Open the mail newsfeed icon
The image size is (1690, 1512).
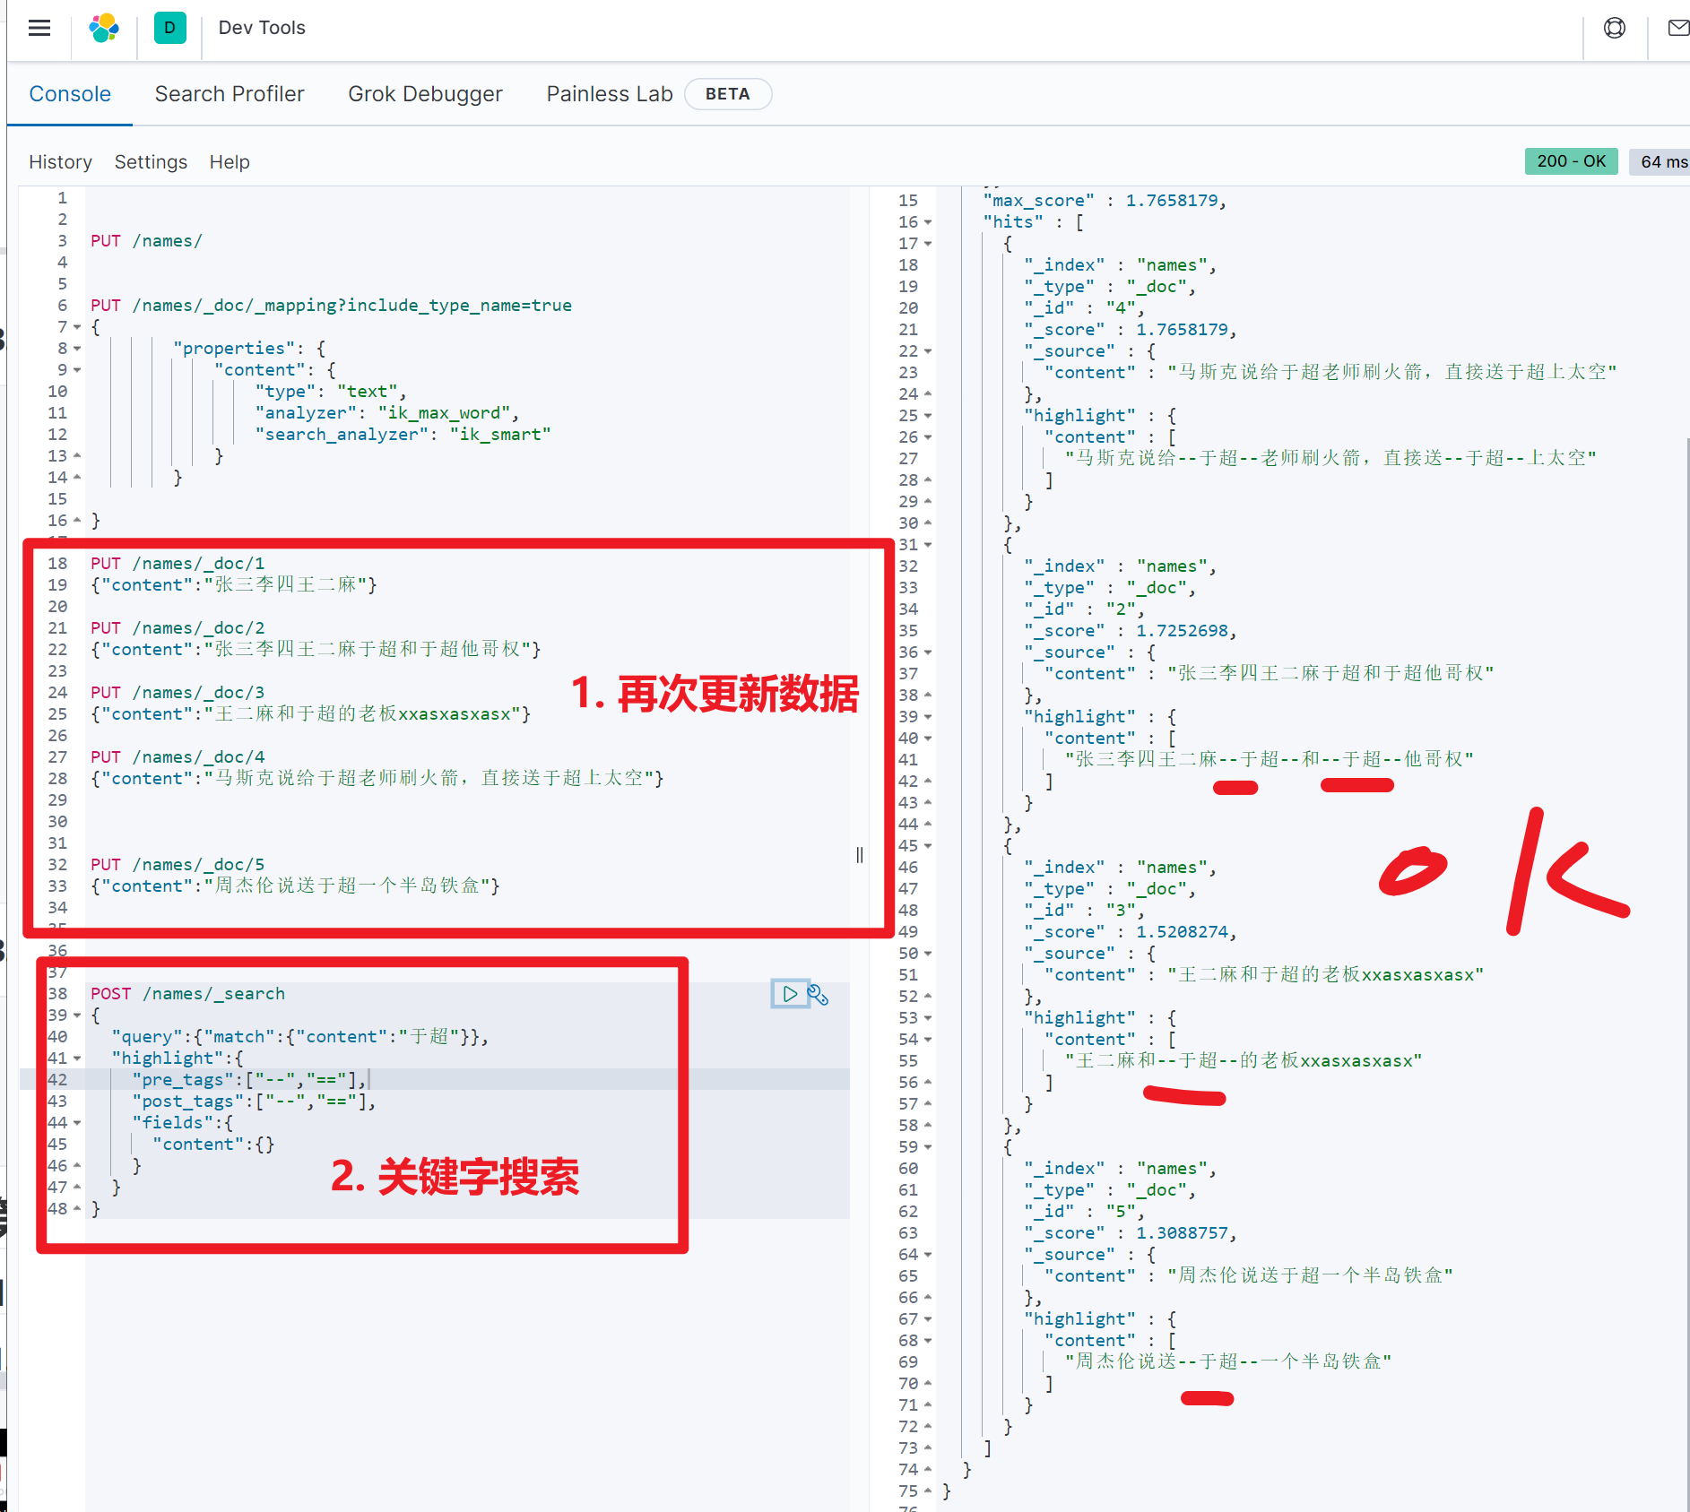click(x=1677, y=28)
